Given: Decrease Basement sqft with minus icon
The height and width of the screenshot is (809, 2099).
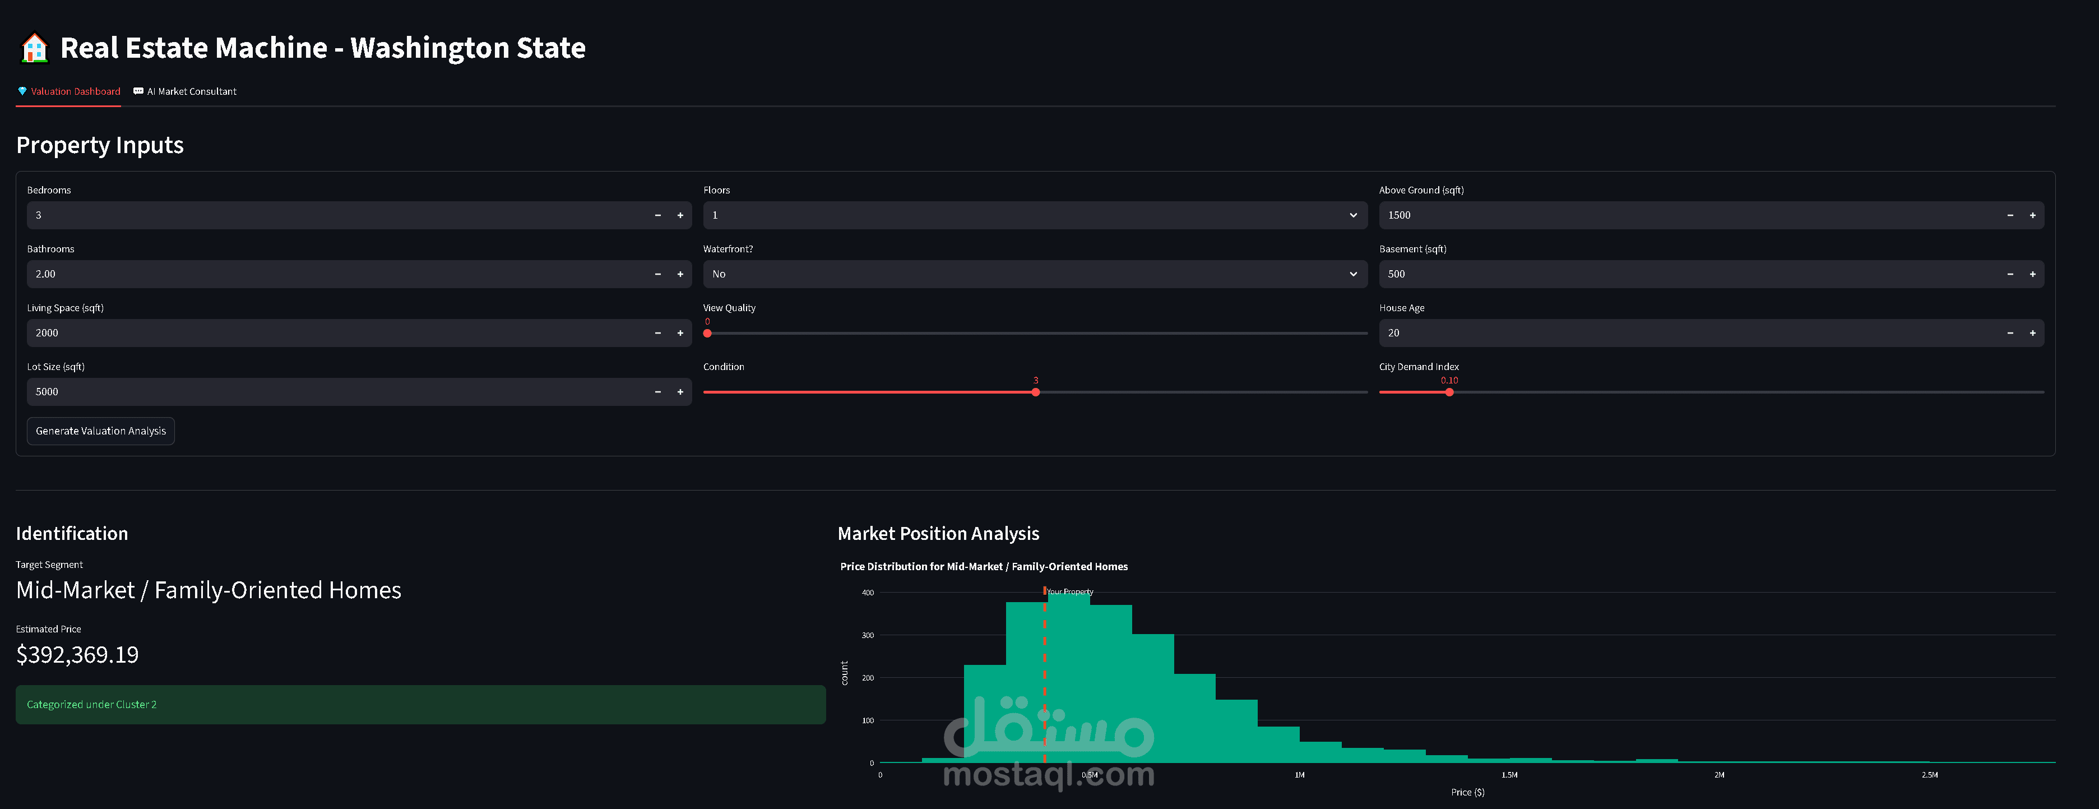Looking at the screenshot, I should [2010, 274].
